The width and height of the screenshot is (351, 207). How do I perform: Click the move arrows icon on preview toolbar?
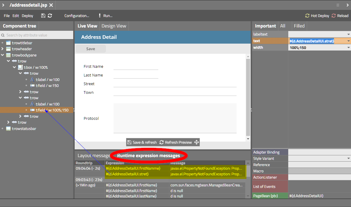tap(197, 142)
